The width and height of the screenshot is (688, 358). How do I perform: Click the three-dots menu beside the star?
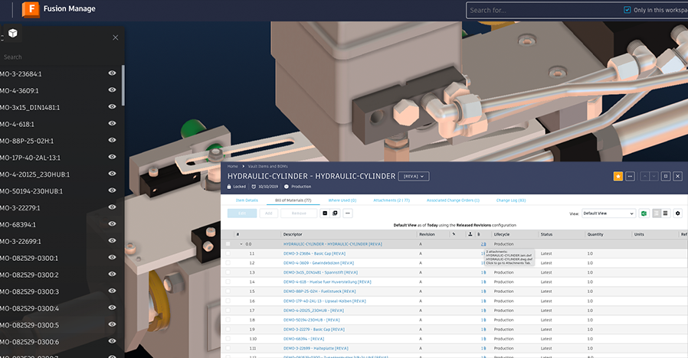coord(630,176)
